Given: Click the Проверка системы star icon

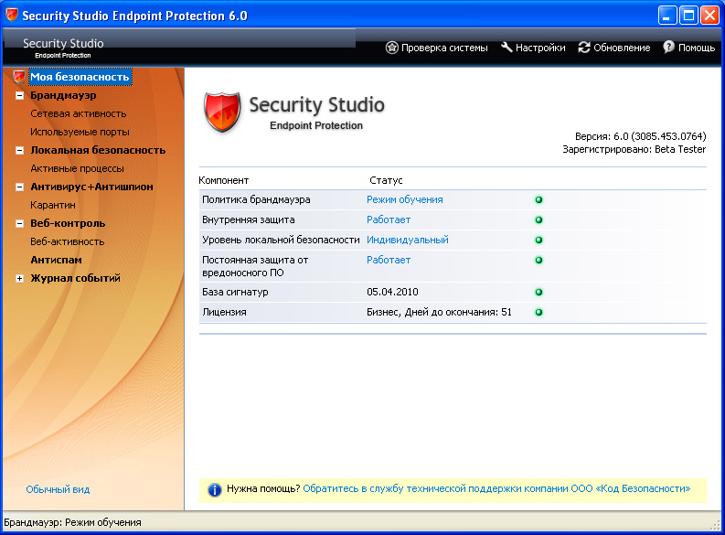Looking at the screenshot, I should pyautogui.click(x=391, y=48).
